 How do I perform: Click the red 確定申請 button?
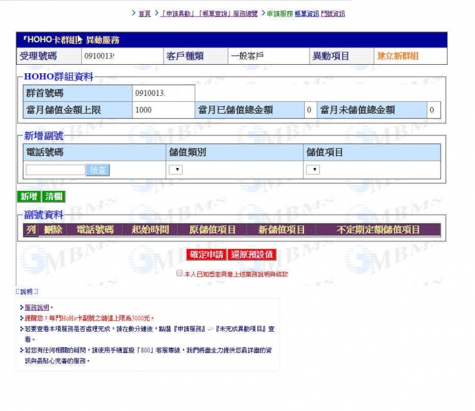click(x=206, y=254)
